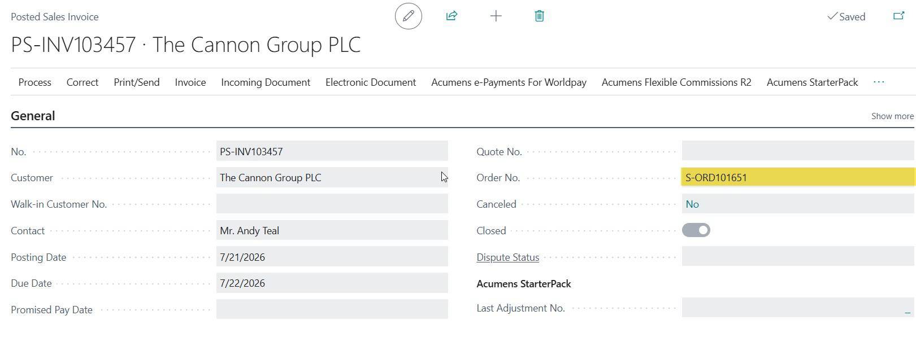Click the page title PS-INV103457 · The Cannon Group PLC
Image resolution: width=916 pixels, height=346 pixels.
coord(186,45)
